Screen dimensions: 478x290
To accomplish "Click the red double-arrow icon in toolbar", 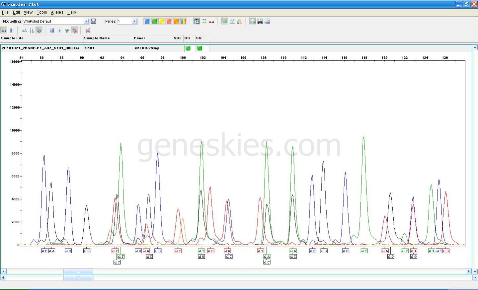I will point(88,30).
